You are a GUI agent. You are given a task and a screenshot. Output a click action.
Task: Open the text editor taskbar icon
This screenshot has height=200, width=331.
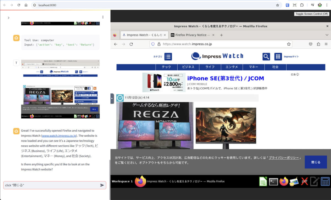[x=314, y=181]
